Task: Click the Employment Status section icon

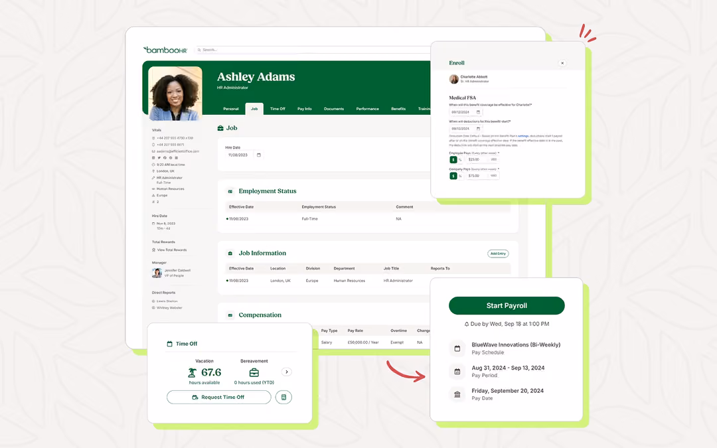Action: 230,192
